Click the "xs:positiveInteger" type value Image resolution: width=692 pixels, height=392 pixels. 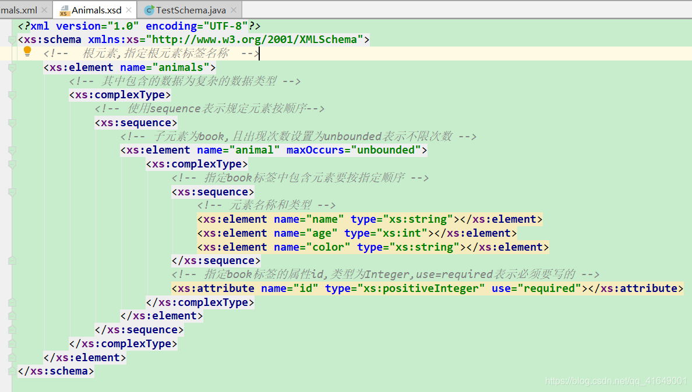(x=421, y=288)
